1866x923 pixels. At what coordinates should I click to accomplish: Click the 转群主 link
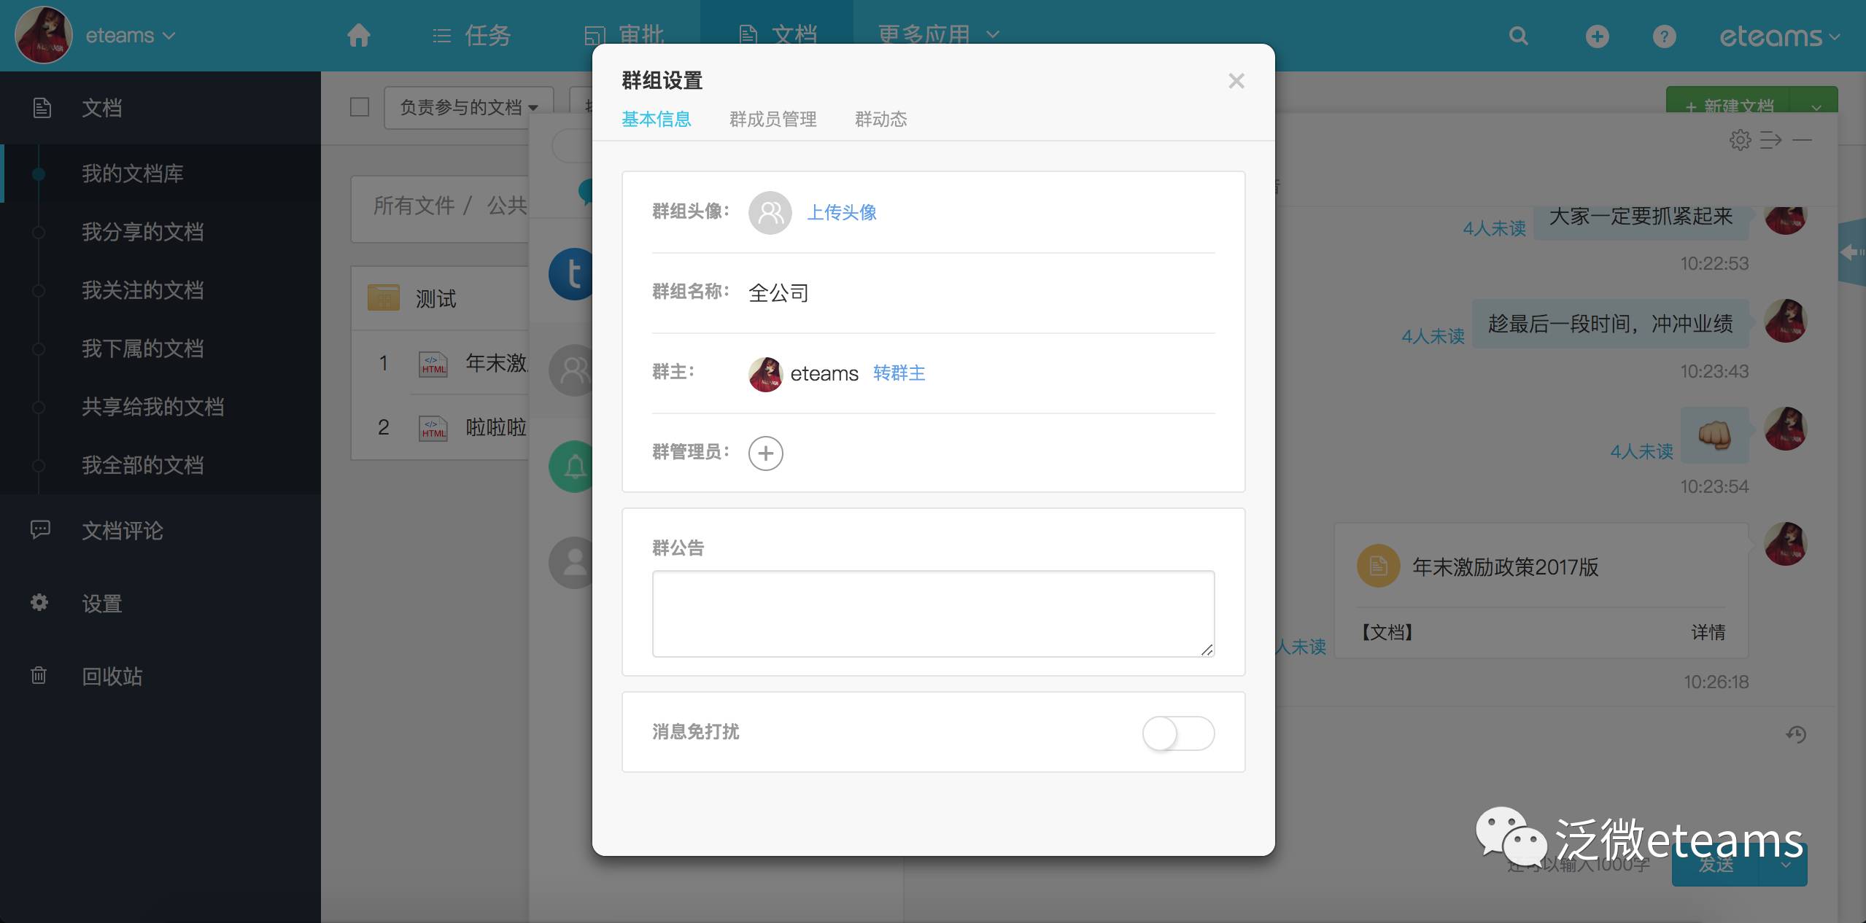[899, 373]
